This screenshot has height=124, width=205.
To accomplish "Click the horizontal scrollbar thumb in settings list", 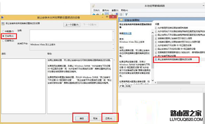I will click(174, 83).
